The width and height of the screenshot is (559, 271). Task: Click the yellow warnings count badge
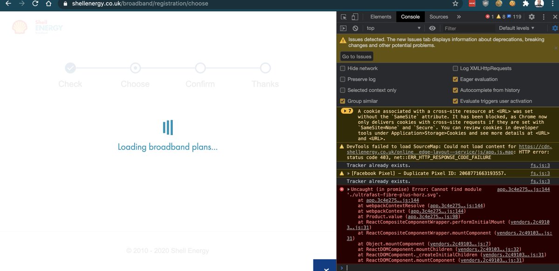coord(501,17)
